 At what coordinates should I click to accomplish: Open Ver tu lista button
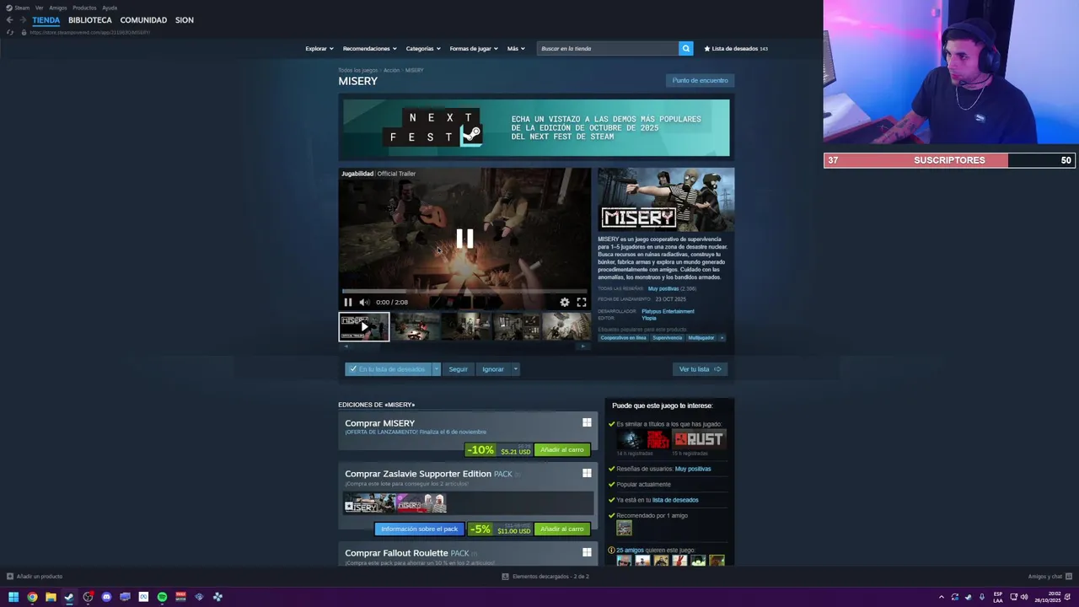(x=701, y=369)
